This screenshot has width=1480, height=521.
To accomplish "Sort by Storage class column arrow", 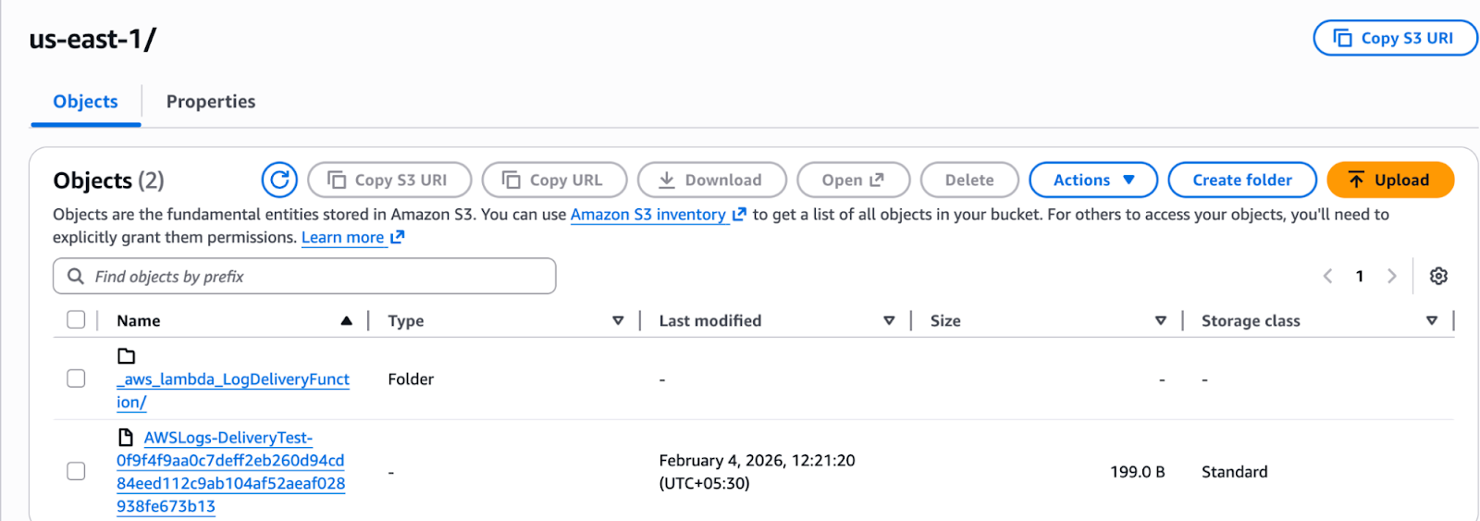I will (x=1432, y=320).
